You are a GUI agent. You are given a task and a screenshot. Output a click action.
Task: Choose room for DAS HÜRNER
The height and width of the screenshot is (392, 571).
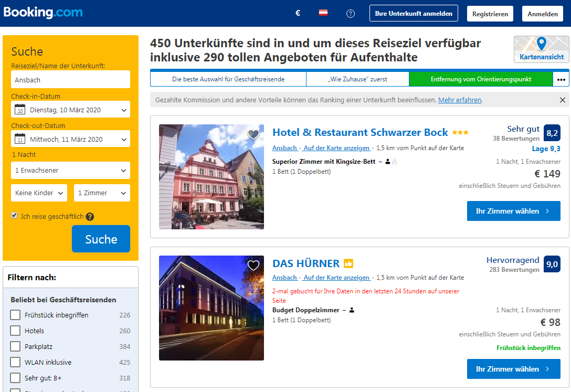point(513,369)
